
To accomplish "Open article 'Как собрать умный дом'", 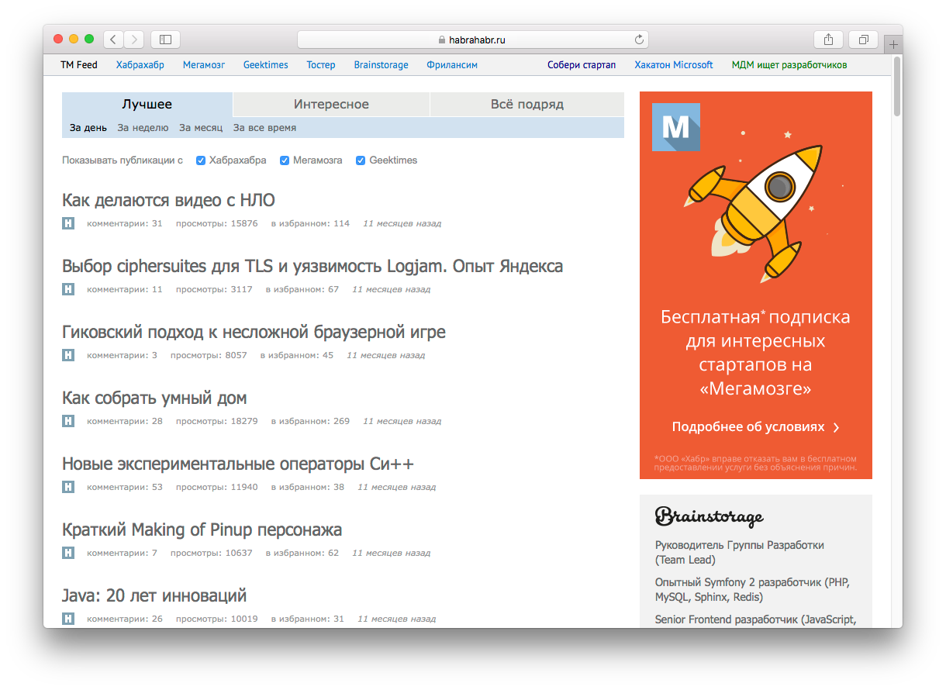I will (x=154, y=398).
